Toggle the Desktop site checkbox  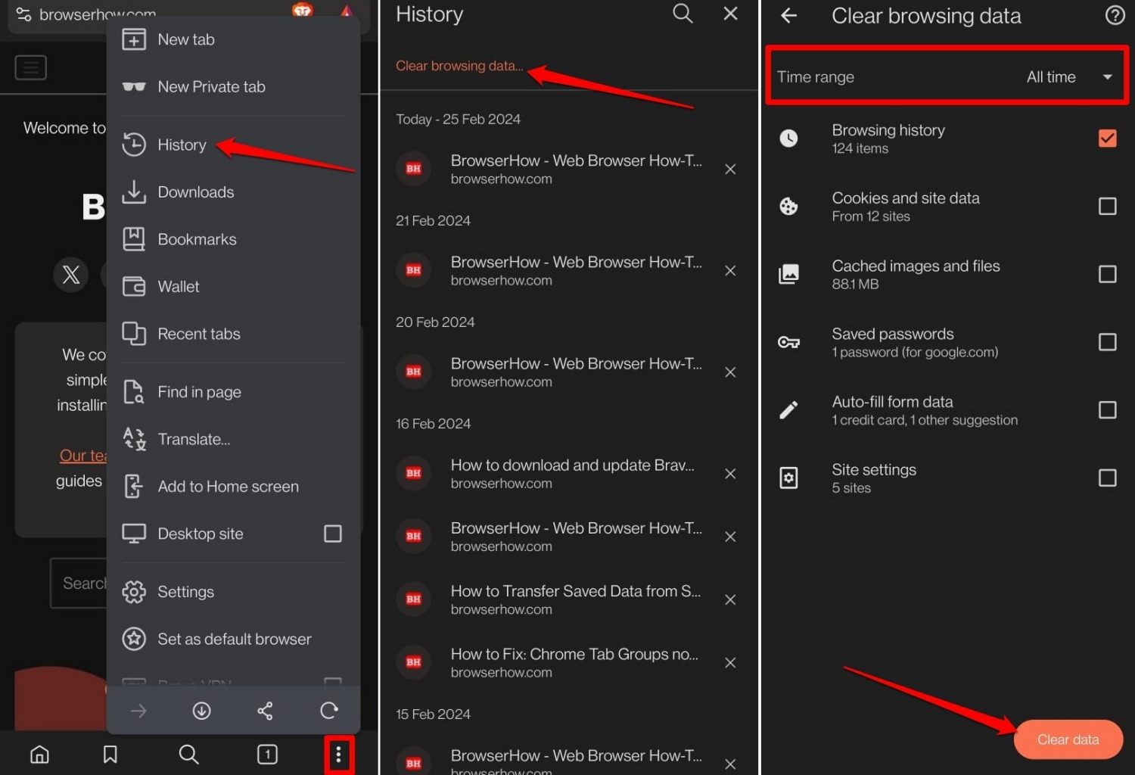pyautogui.click(x=333, y=534)
